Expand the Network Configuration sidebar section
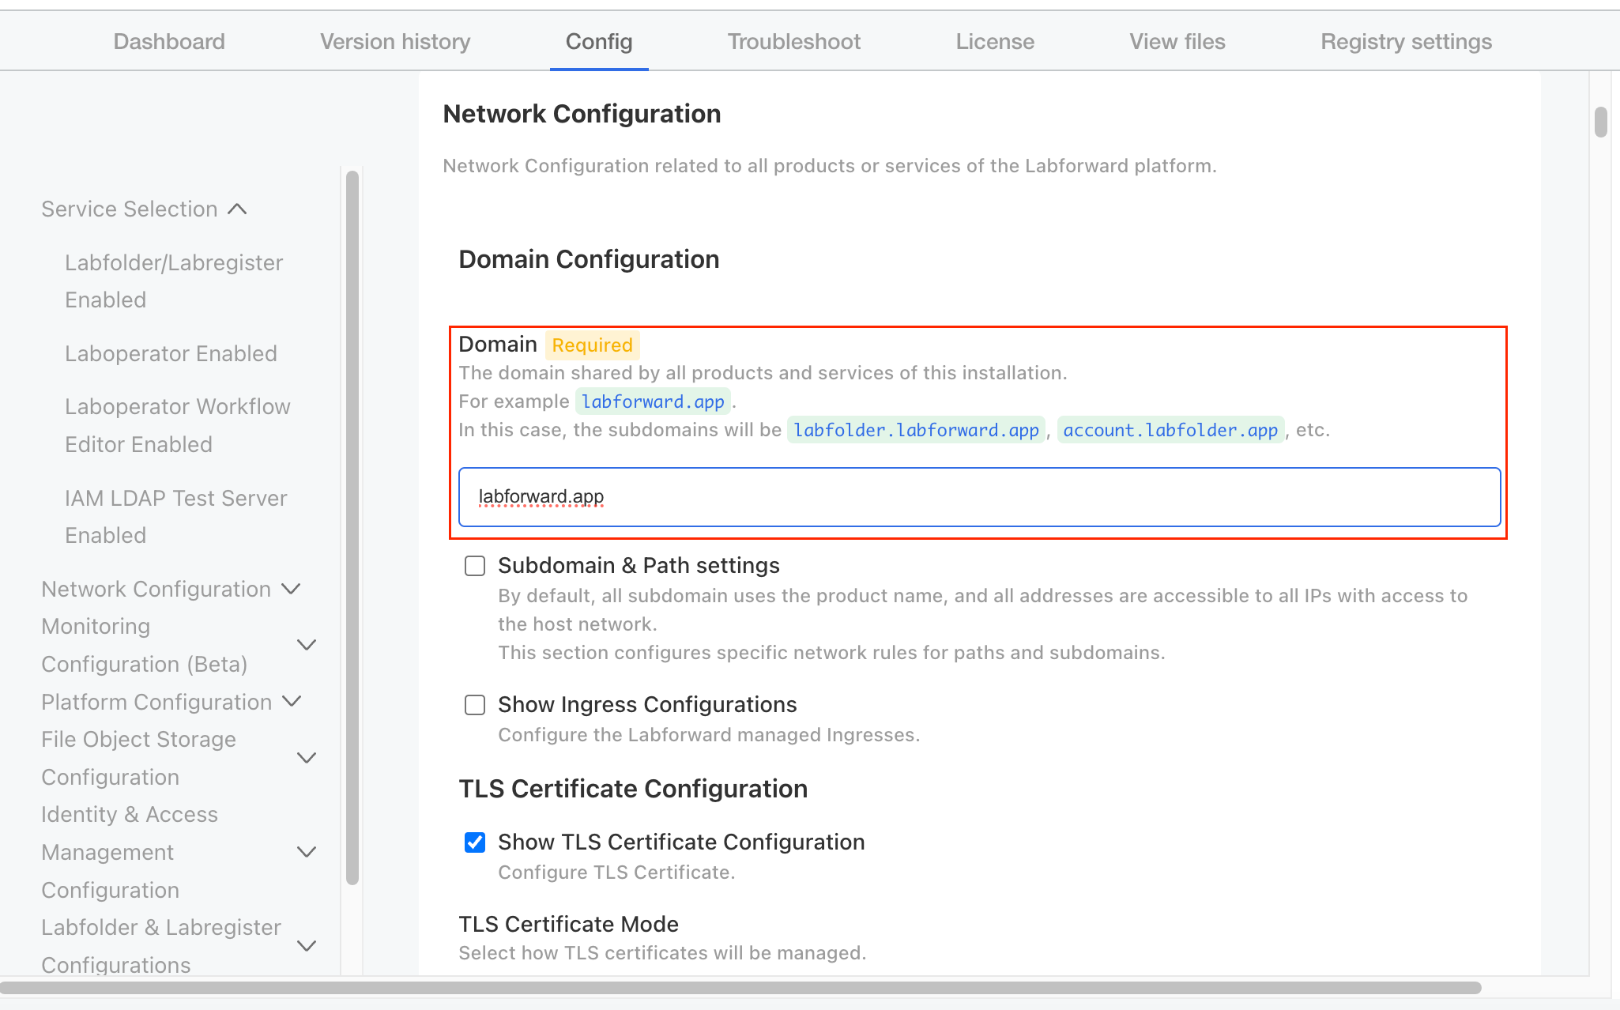Viewport: 1620px width, 1010px height. (x=292, y=590)
